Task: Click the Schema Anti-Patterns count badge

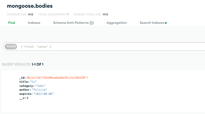Action: [x=91, y=23]
